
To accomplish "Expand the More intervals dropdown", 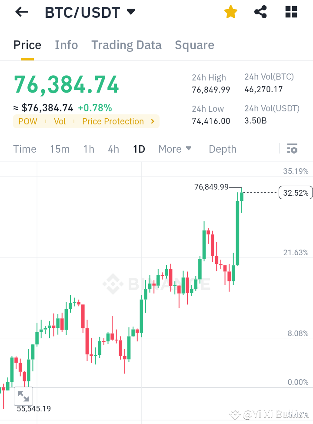I will pyautogui.click(x=174, y=149).
